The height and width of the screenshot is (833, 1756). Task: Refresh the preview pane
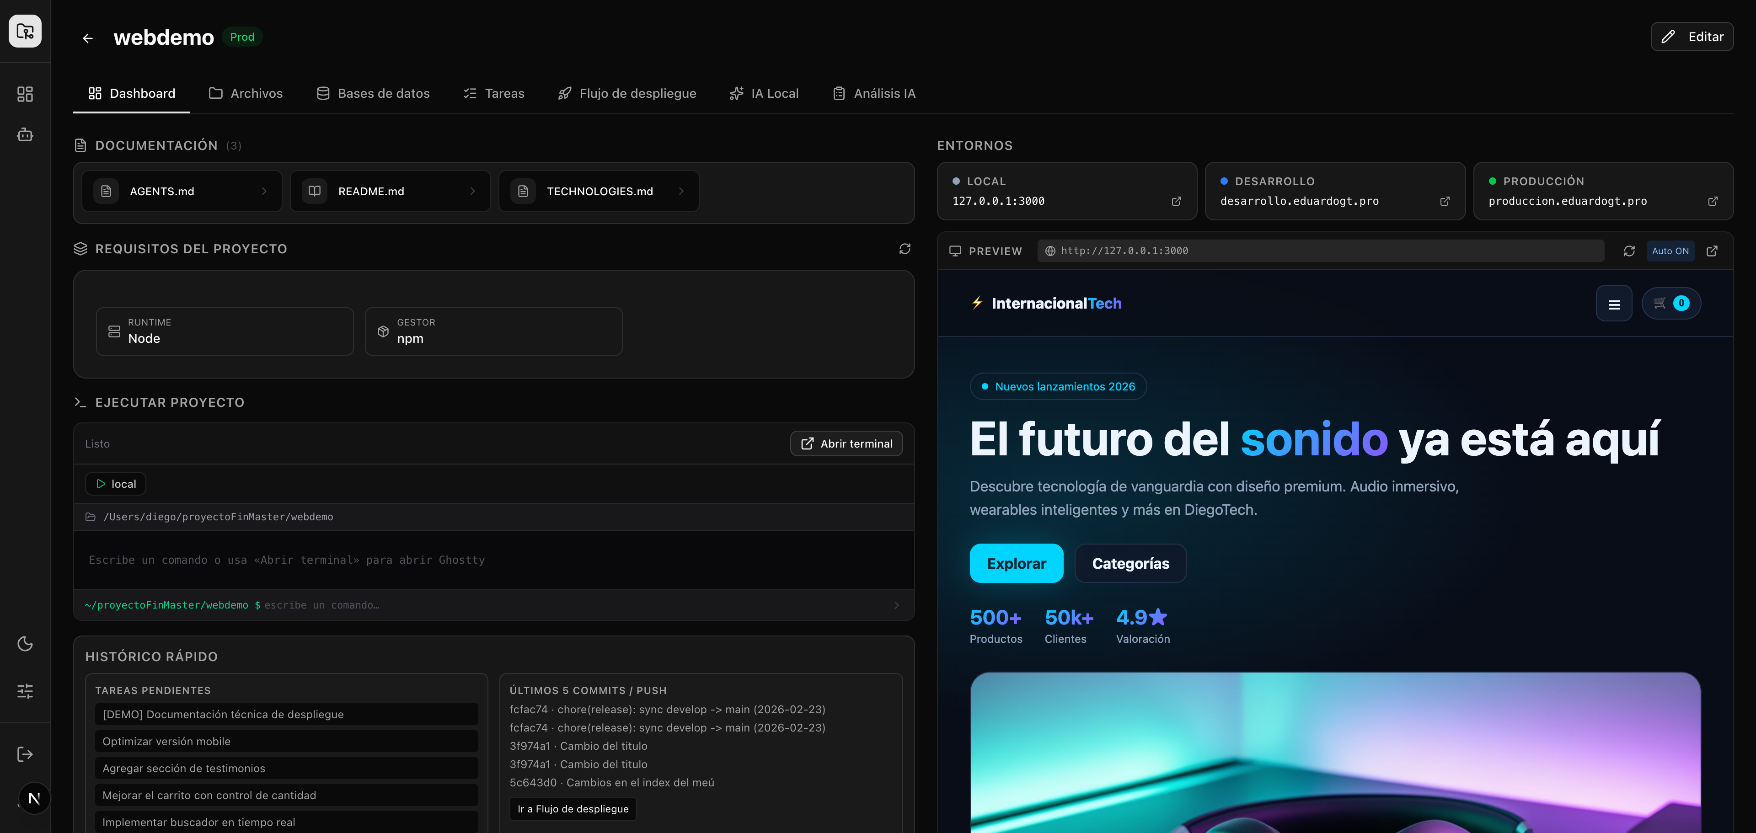(1630, 251)
